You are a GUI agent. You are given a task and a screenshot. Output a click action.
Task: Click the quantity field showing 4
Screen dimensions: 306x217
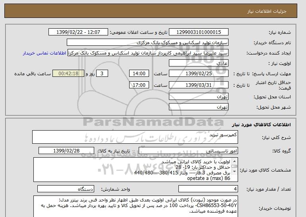tap(208, 189)
